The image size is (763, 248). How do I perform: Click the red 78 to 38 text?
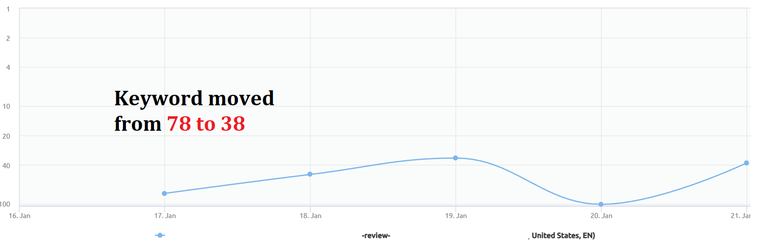click(x=206, y=124)
